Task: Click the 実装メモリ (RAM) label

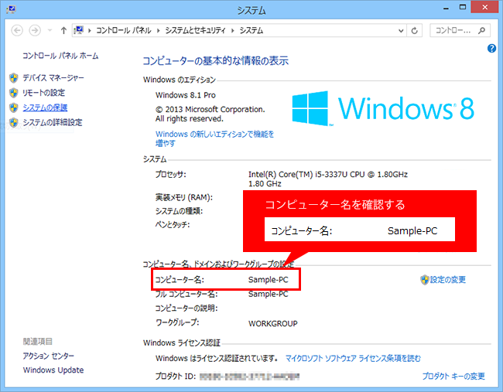Action: point(184,197)
